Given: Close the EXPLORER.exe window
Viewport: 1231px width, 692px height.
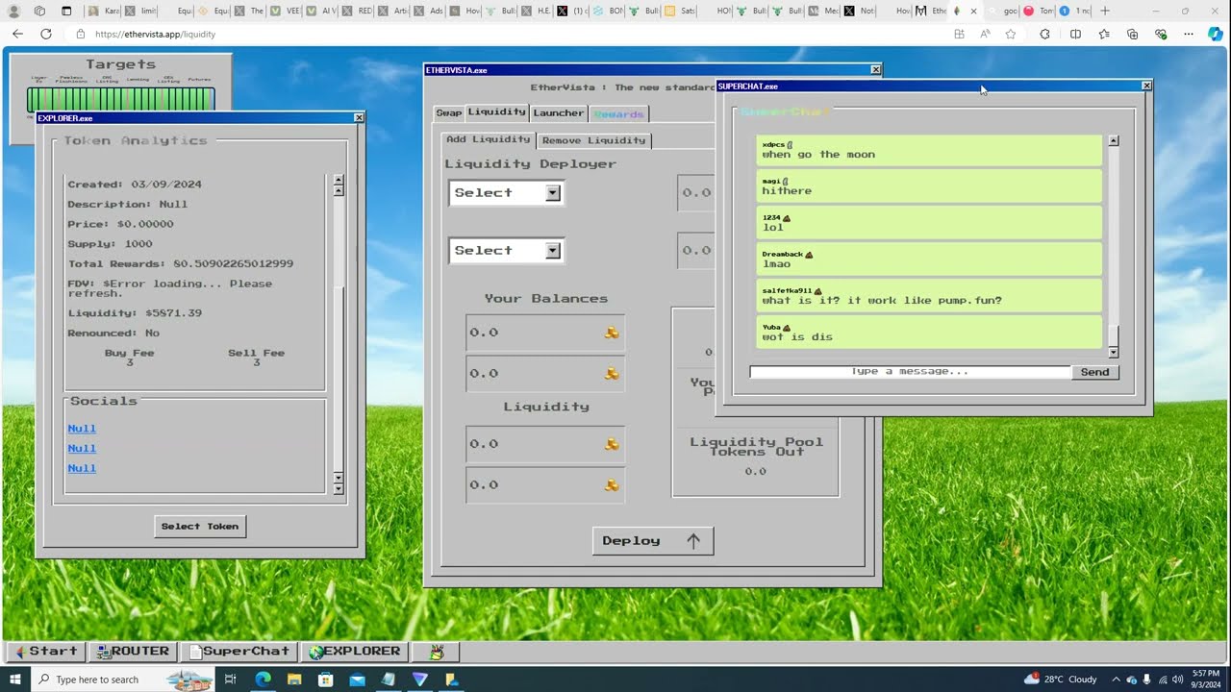Looking at the screenshot, I should pos(359,118).
